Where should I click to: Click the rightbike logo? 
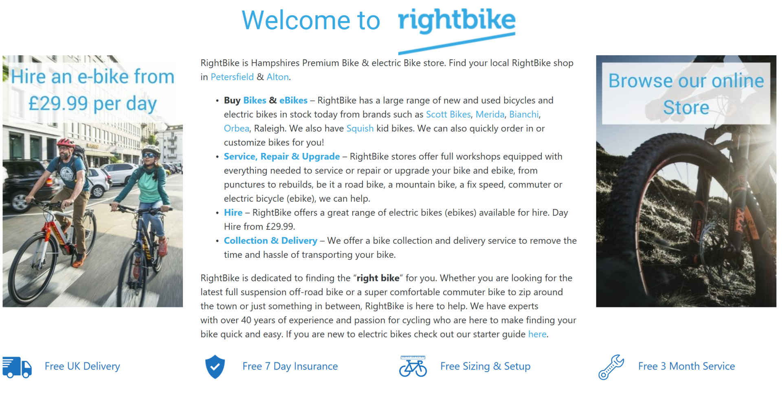point(457,28)
